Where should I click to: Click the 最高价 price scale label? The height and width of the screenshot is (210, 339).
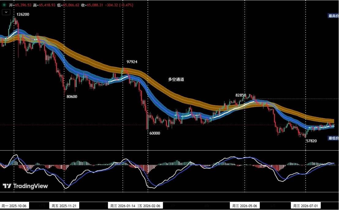(333, 16)
